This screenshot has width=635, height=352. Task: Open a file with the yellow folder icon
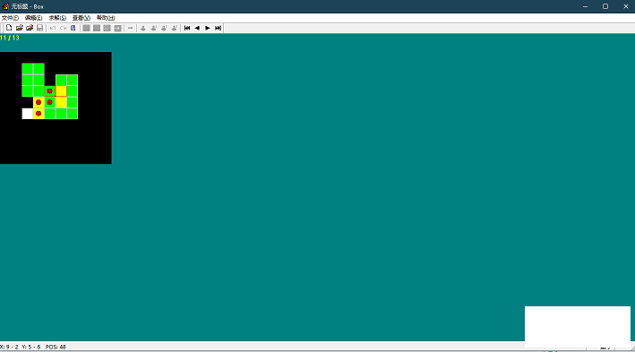(19, 28)
